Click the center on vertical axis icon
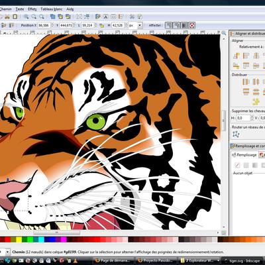The width and height of the screenshot is (265, 265). point(256,56)
